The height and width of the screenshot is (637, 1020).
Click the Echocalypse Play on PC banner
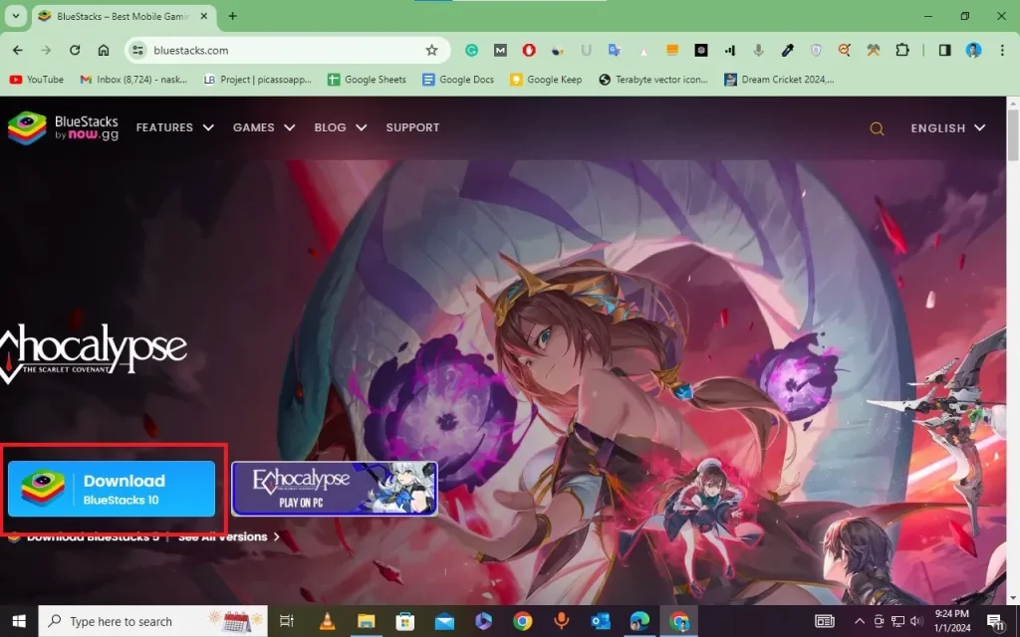click(335, 489)
